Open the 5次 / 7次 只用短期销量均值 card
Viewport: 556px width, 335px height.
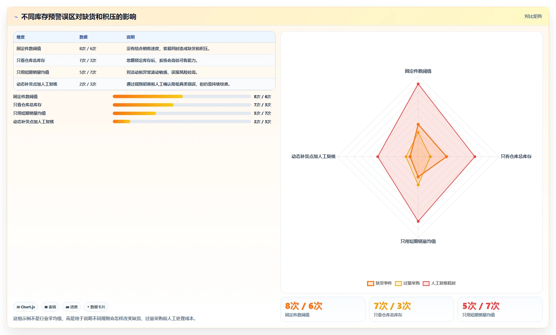500,309
